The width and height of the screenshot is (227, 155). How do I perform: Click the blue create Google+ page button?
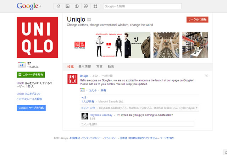coord(31,108)
